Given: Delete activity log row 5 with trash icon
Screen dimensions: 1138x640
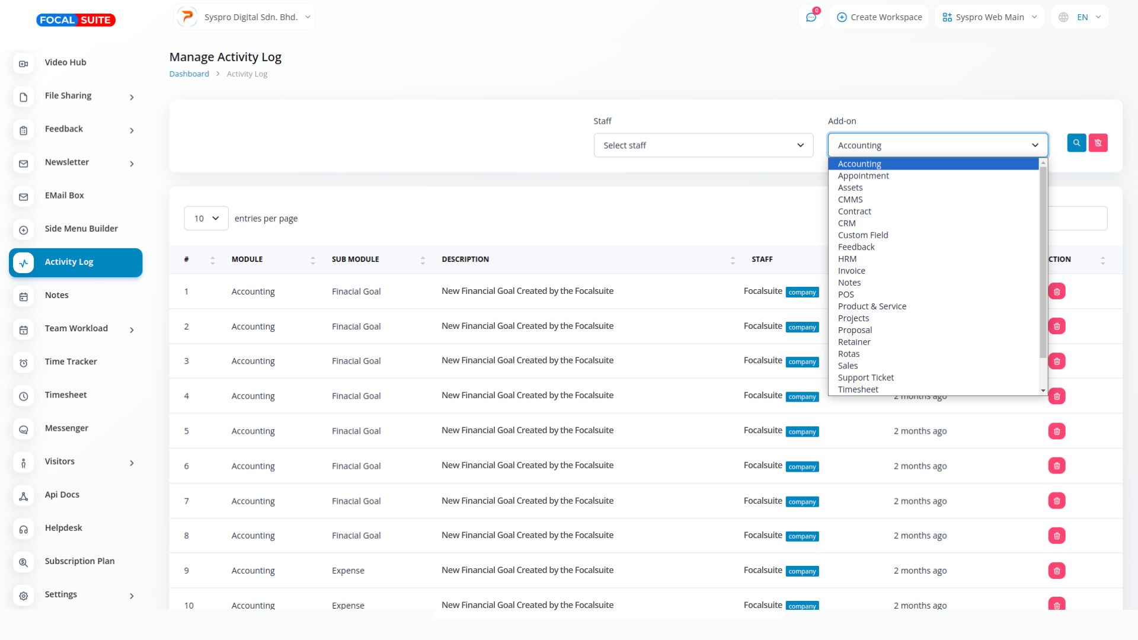Looking at the screenshot, I should 1056,431.
